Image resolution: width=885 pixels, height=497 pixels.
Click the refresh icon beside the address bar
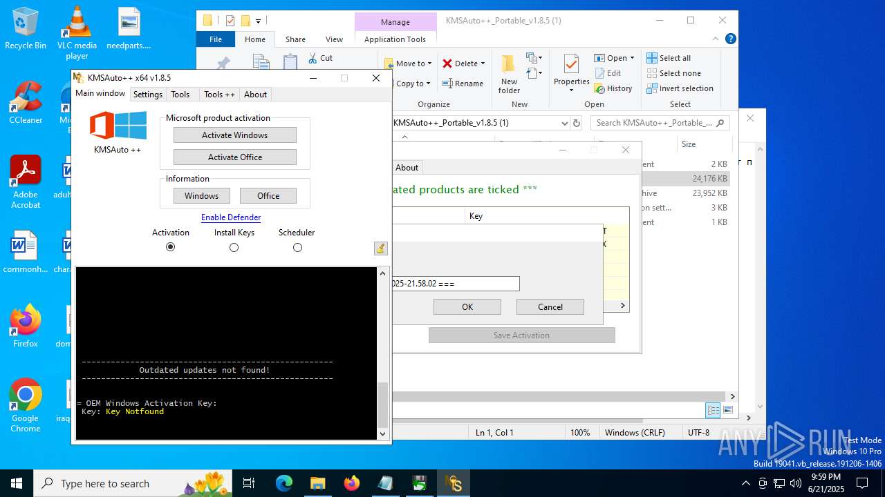click(577, 123)
